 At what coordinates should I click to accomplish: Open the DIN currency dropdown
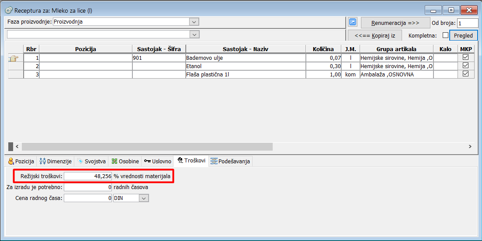tap(144, 198)
